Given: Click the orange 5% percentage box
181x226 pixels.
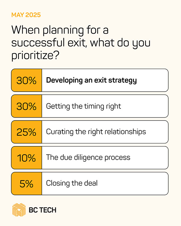Looking at the screenshot, I should 26,183.
